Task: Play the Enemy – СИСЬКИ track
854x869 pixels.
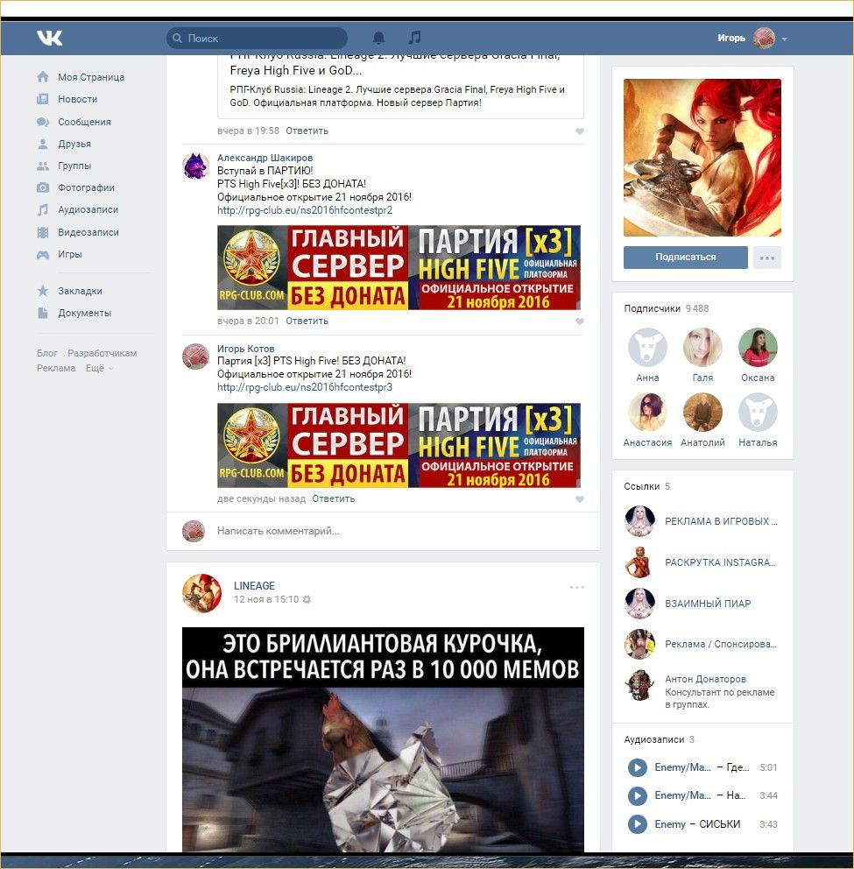Action: pos(638,824)
